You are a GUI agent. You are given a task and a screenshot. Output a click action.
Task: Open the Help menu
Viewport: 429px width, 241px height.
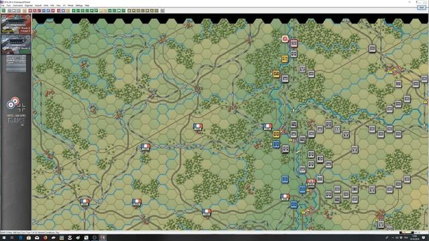[x=86, y=5]
